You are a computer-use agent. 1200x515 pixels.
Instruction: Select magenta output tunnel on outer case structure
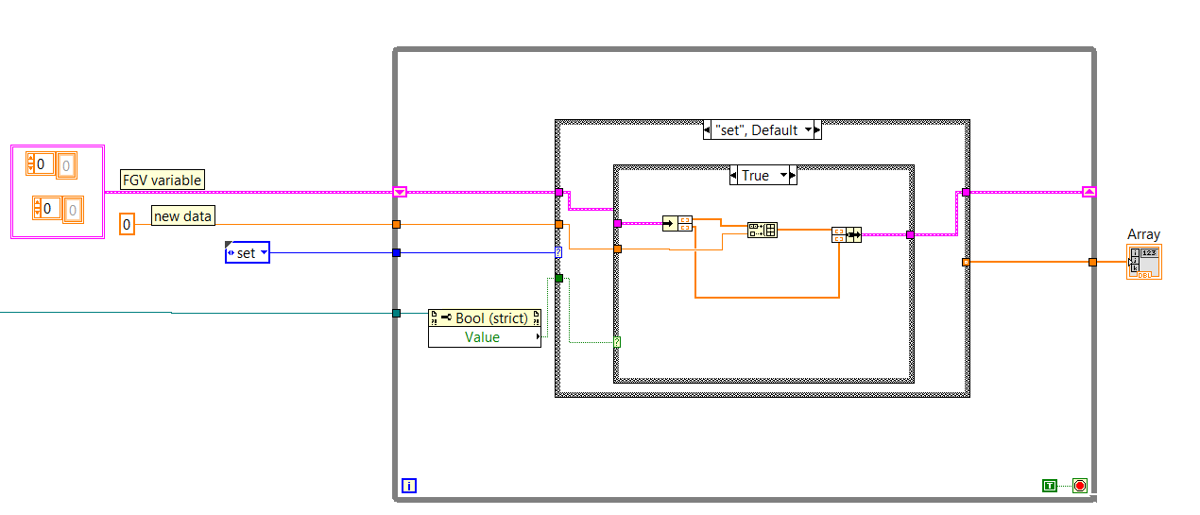[x=966, y=192]
